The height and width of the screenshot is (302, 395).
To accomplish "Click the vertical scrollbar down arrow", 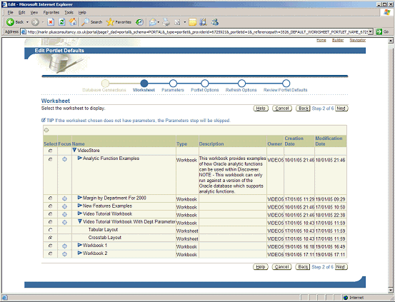I will coord(391,290).
